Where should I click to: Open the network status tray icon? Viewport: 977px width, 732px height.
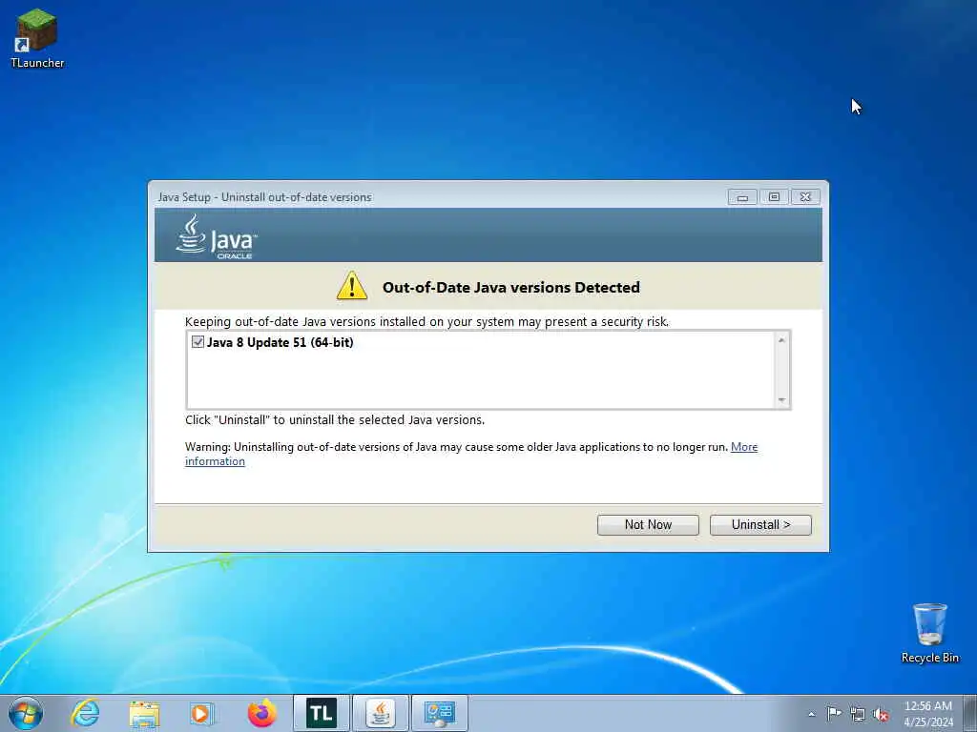[858, 714]
